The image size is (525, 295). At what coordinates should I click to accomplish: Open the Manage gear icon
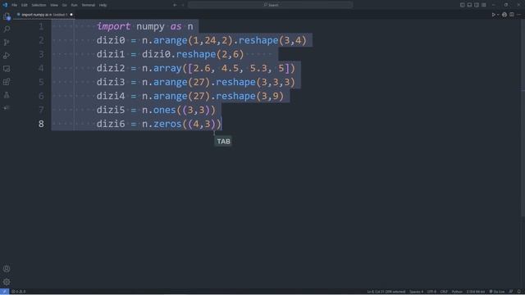point(7,282)
